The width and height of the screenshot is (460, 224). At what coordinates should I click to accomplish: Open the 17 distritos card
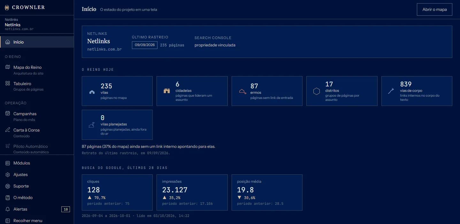coord(342,91)
